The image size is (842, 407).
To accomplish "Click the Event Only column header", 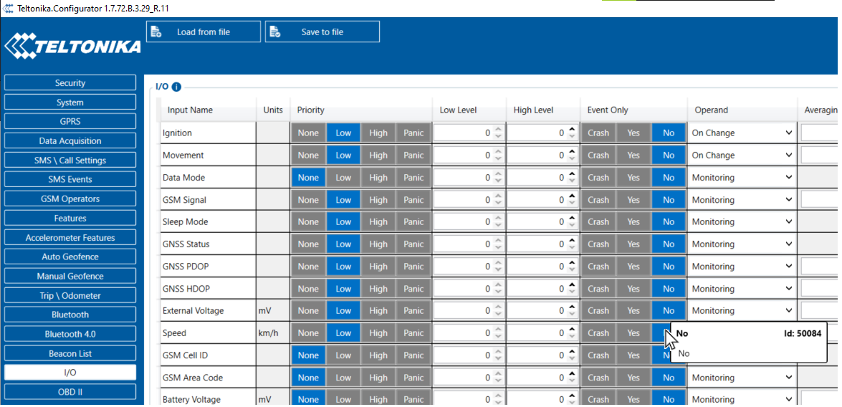I will pyautogui.click(x=608, y=110).
